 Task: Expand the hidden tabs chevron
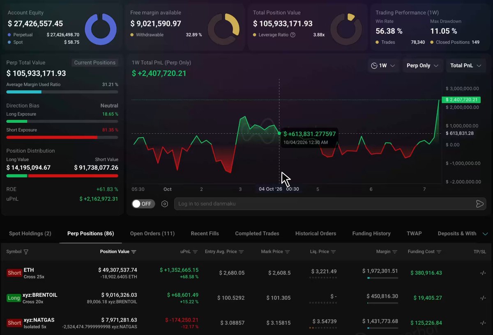[x=484, y=234]
